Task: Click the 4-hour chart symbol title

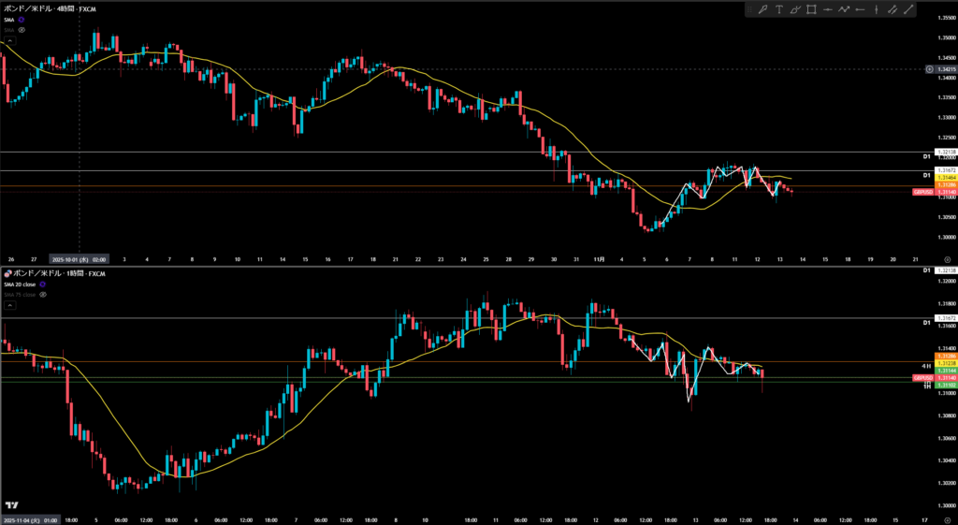Action: pos(51,7)
